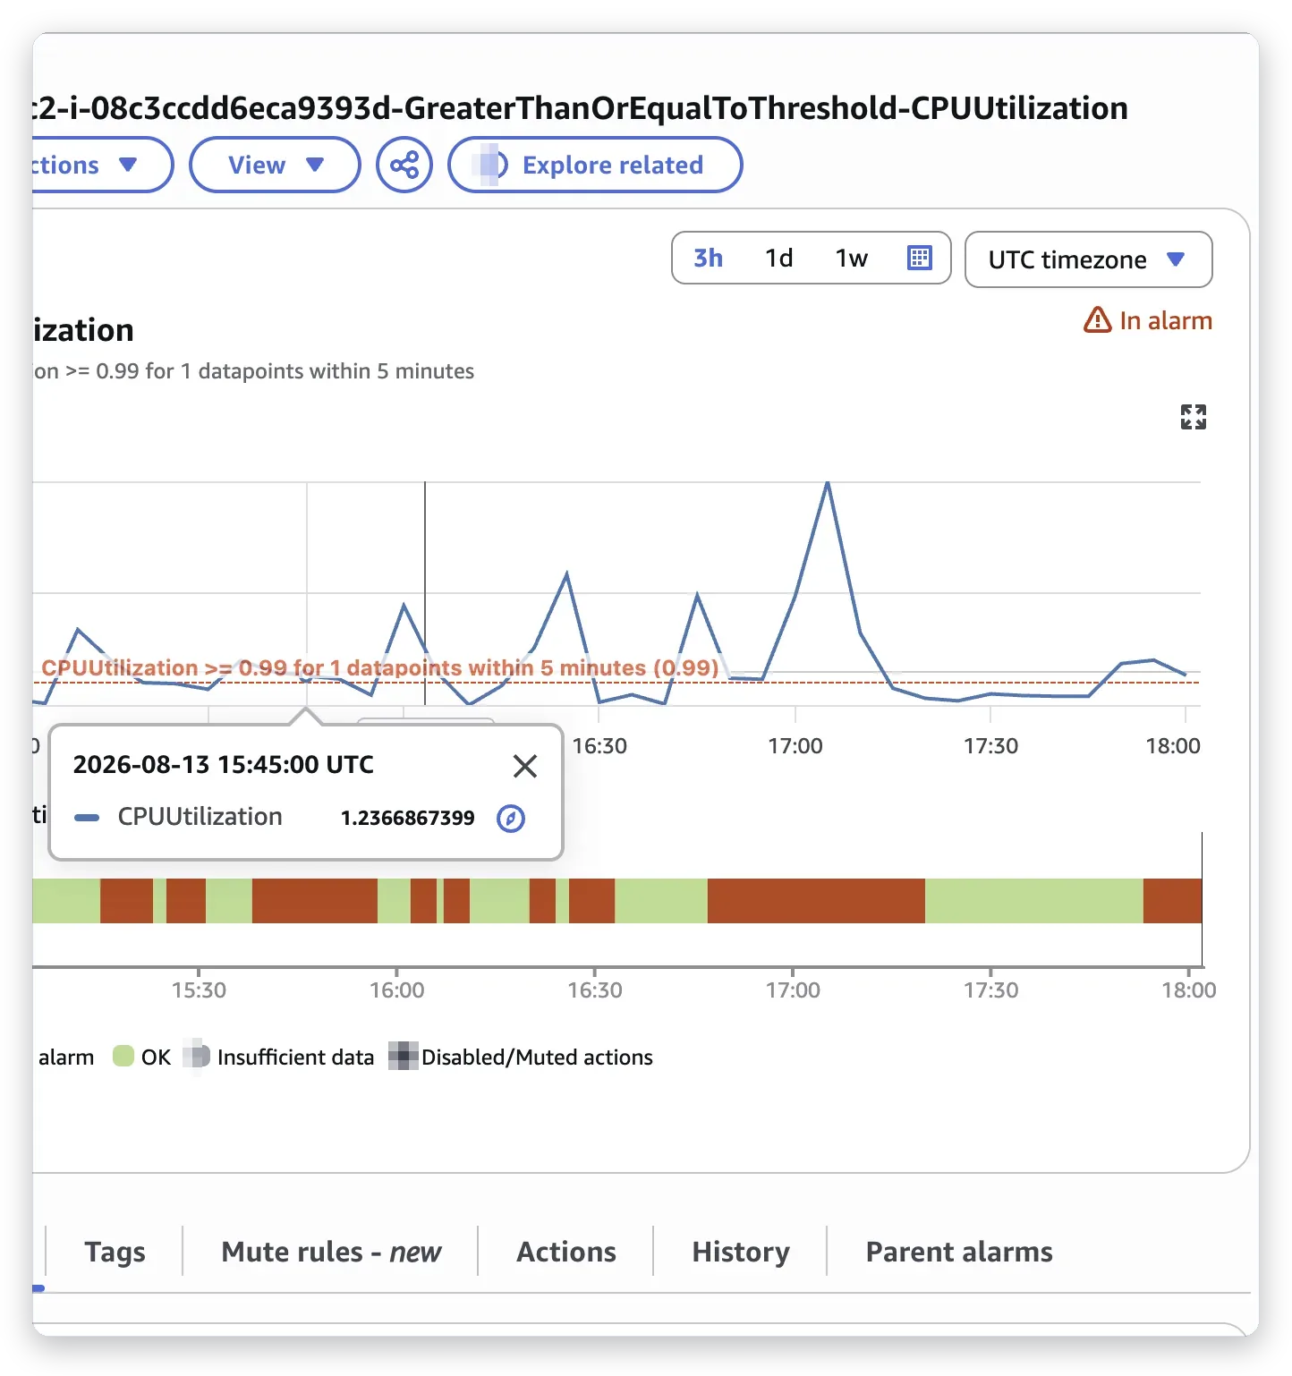Click the In alarm warning icon

pos(1097,319)
